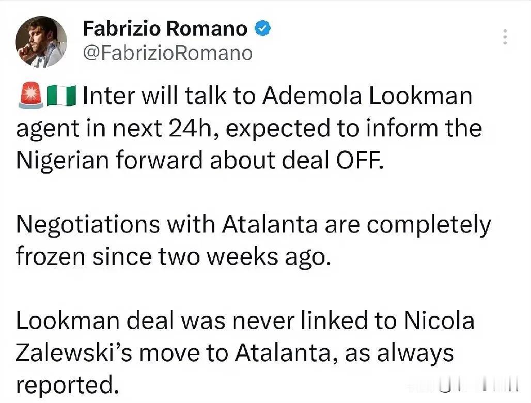Image resolution: width=531 pixels, height=403 pixels.
Task: Click 'Atalanta' in the Negotiations sentence
Action: coord(270,224)
